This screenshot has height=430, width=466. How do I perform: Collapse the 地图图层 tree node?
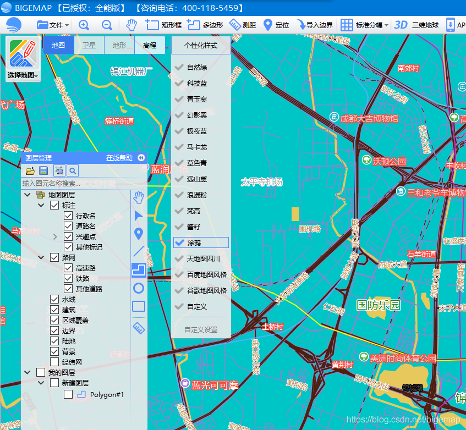click(x=28, y=195)
